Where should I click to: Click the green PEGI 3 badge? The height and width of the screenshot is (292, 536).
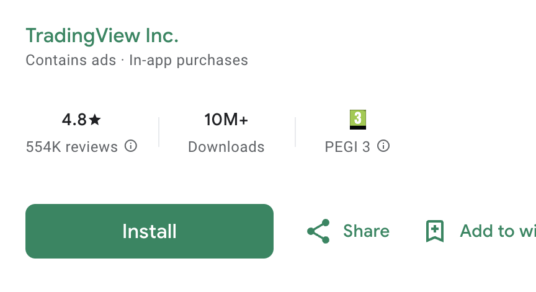358,119
